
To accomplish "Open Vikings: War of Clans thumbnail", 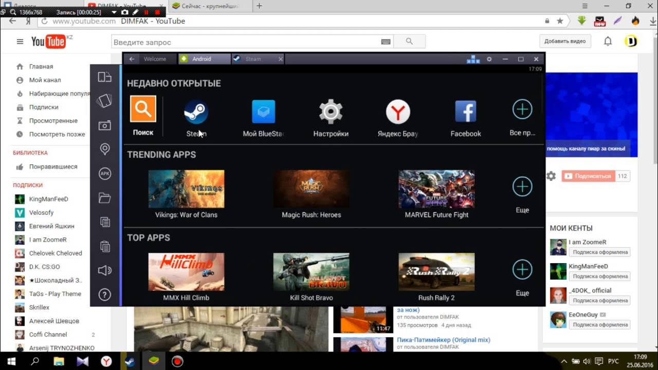I will (x=186, y=189).
